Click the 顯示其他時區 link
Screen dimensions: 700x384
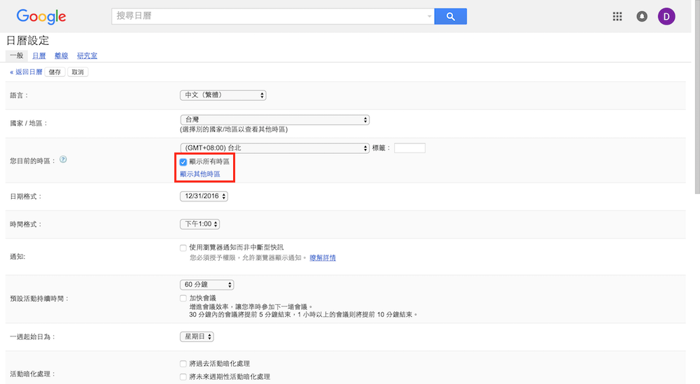click(199, 173)
